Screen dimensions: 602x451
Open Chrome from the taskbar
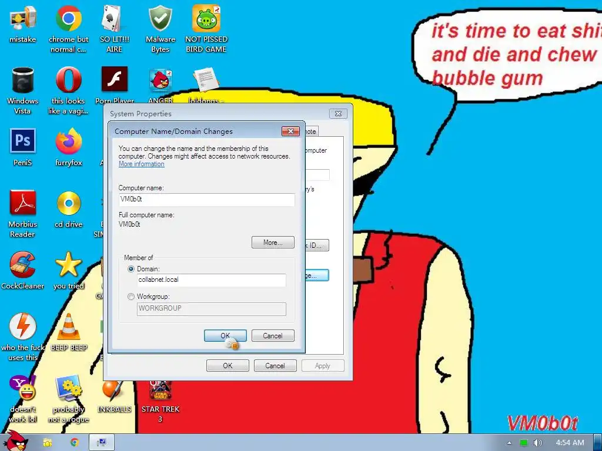(75, 443)
